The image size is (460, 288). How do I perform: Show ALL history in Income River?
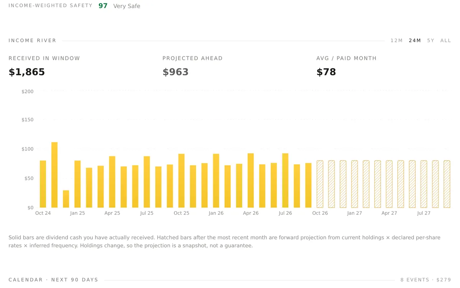click(x=446, y=40)
